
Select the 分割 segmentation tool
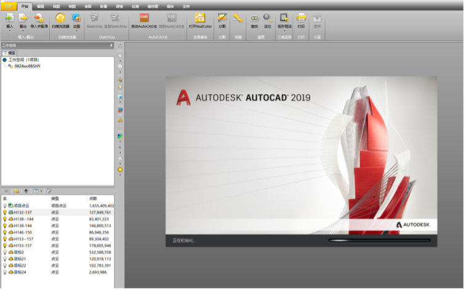222,18
